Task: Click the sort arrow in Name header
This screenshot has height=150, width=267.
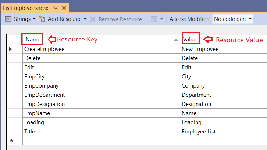Action: point(176,40)
